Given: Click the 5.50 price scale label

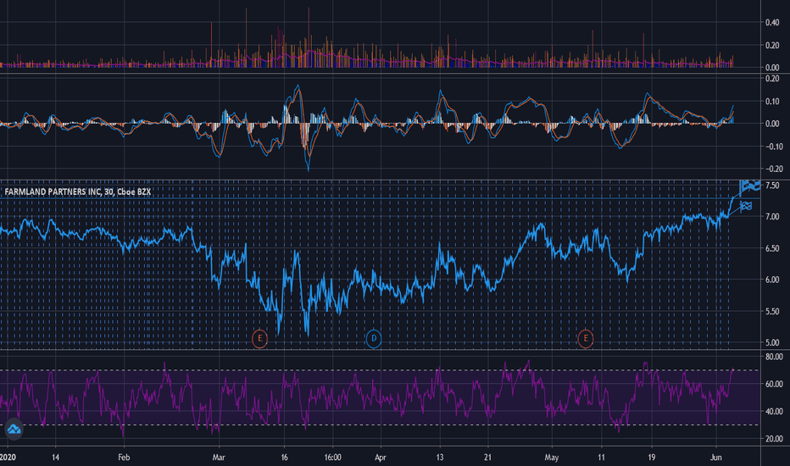Looking at the screenshot, I should tap(772, 311).
